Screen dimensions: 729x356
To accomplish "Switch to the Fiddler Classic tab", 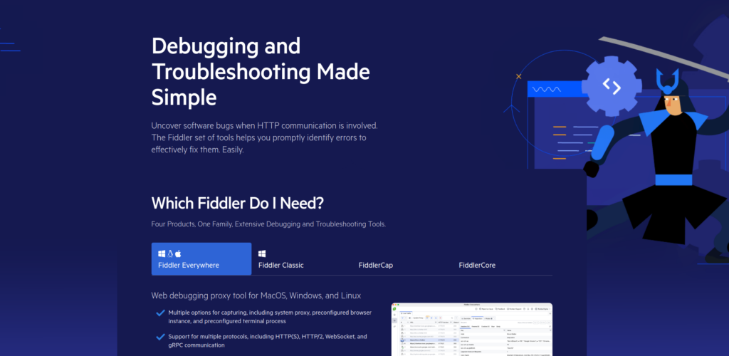I will [x=301, y=259].
